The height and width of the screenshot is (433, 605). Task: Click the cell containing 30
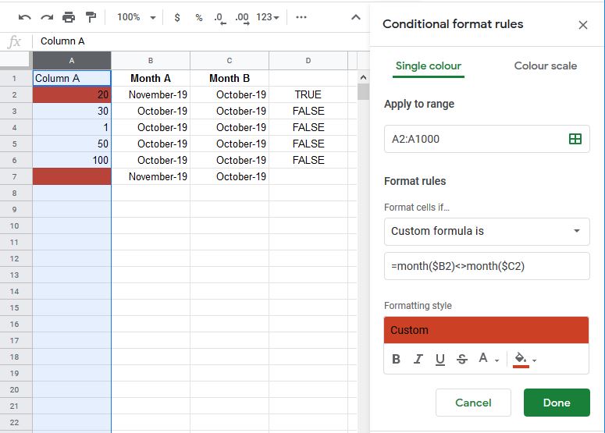click(72, 111)
